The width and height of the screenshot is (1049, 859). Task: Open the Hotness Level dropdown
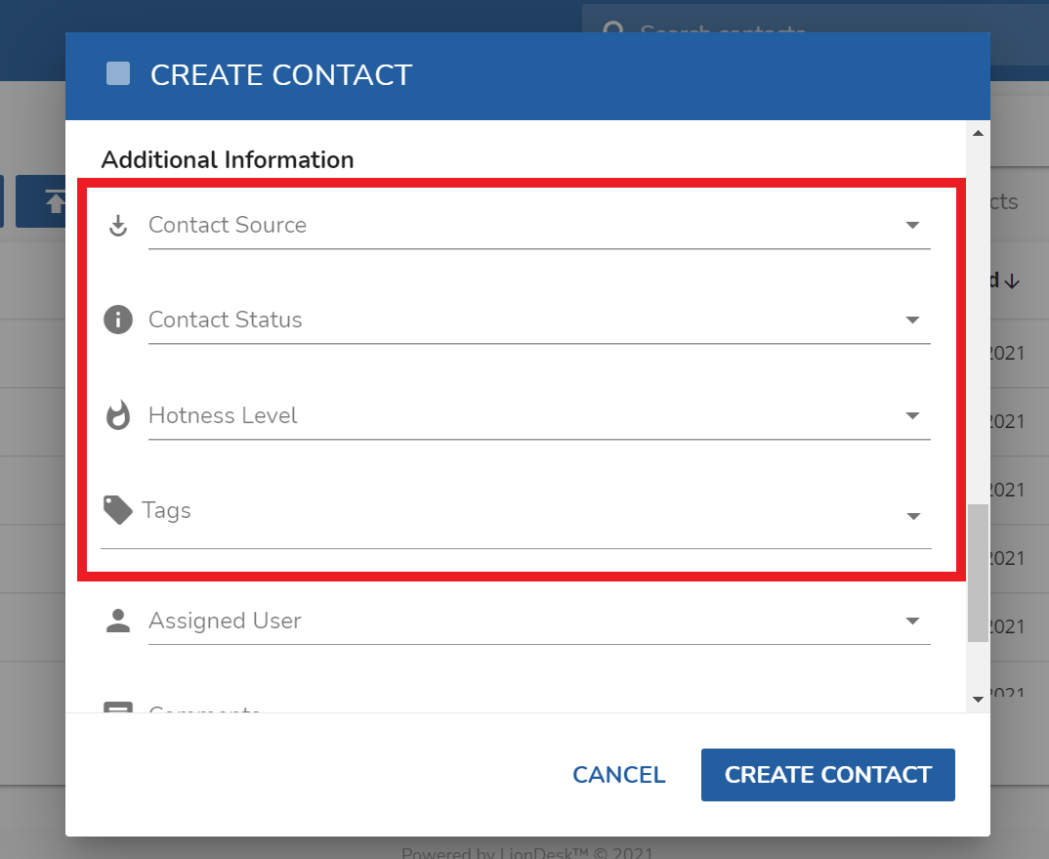[x=912, y=414]
